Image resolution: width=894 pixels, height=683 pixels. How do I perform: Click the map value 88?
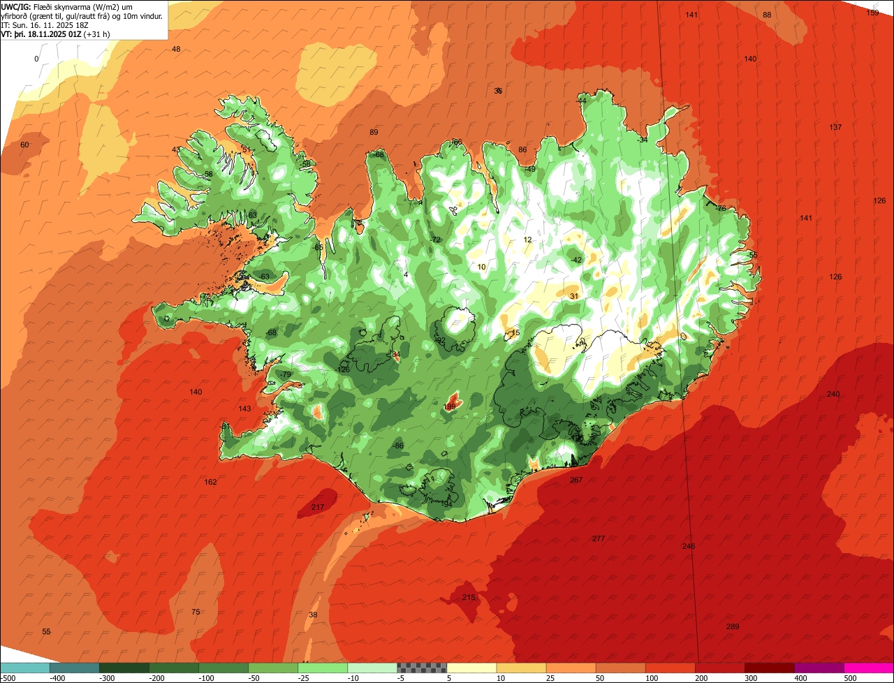[x=767, y=15]
